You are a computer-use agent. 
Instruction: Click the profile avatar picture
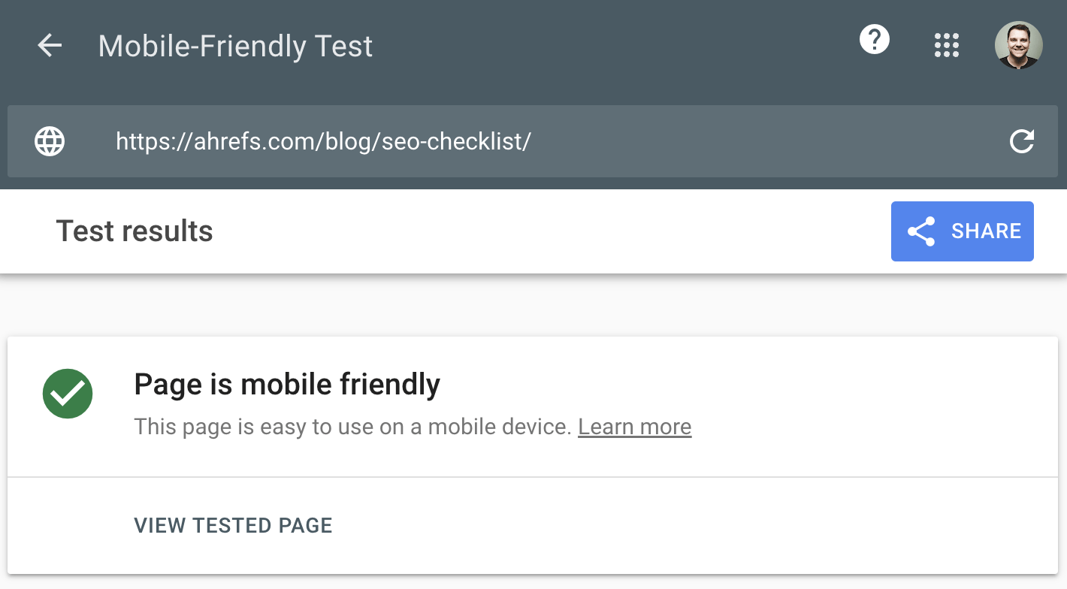[x=1019, y=45]
